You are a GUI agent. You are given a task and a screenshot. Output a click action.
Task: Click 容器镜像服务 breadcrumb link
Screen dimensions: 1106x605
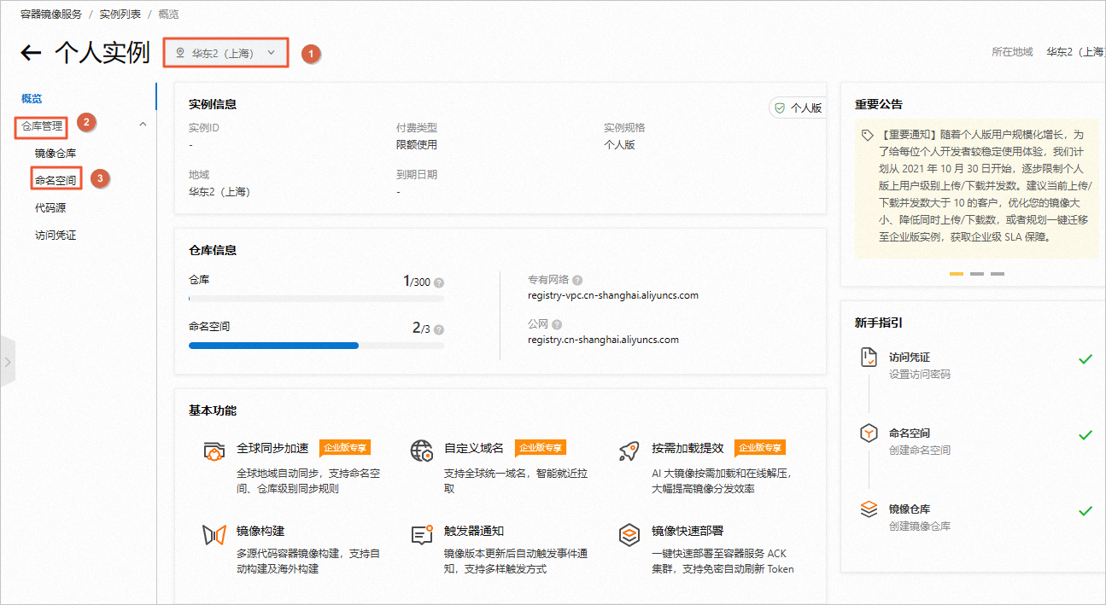click(50, 15)
